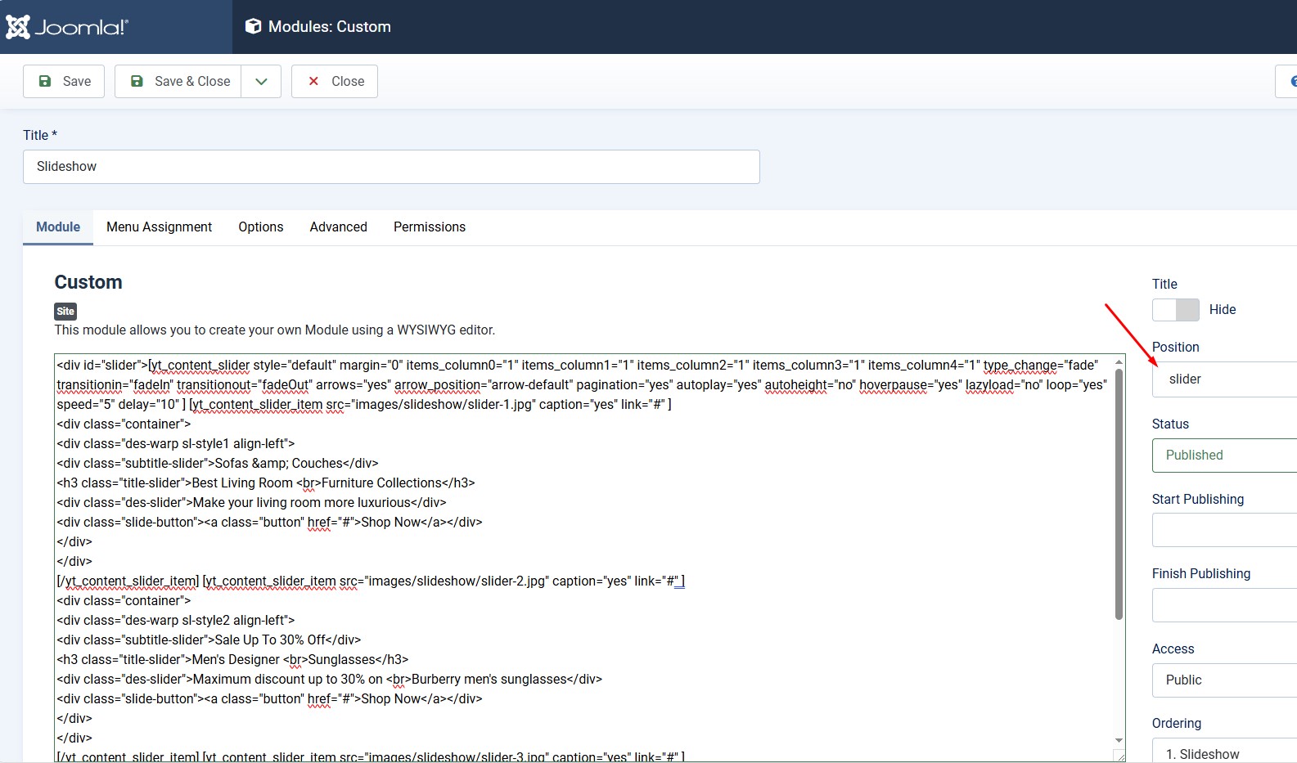The image size is (1297, 763).
Task: Click the Close button in the toolbar
Action: [x=335, y=82]
